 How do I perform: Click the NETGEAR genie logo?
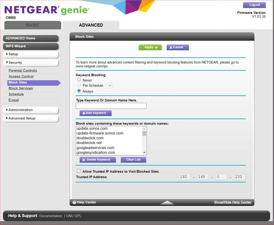point(47,10)
